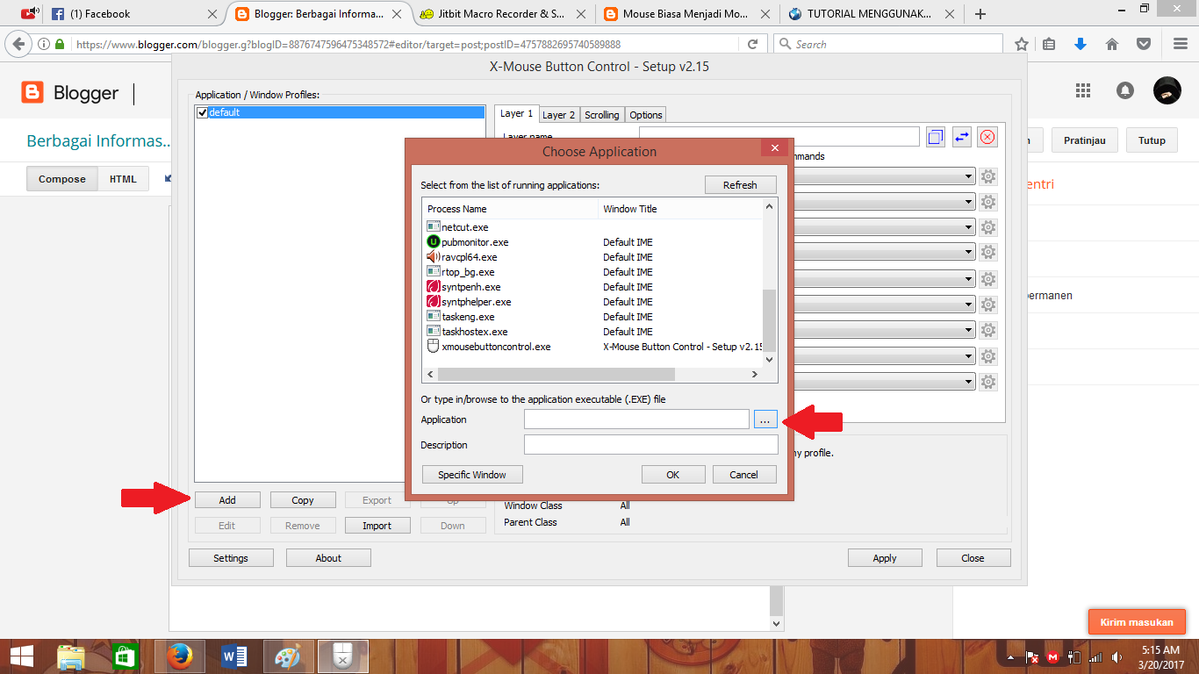Select the green icon beside pubmonitor.exe

(433, 241)
